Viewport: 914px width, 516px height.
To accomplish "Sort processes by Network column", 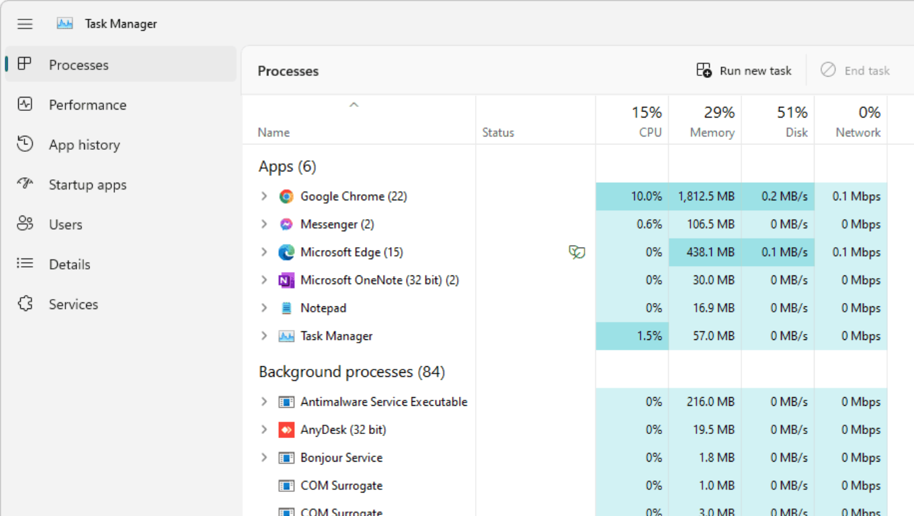I will (851, 121).
